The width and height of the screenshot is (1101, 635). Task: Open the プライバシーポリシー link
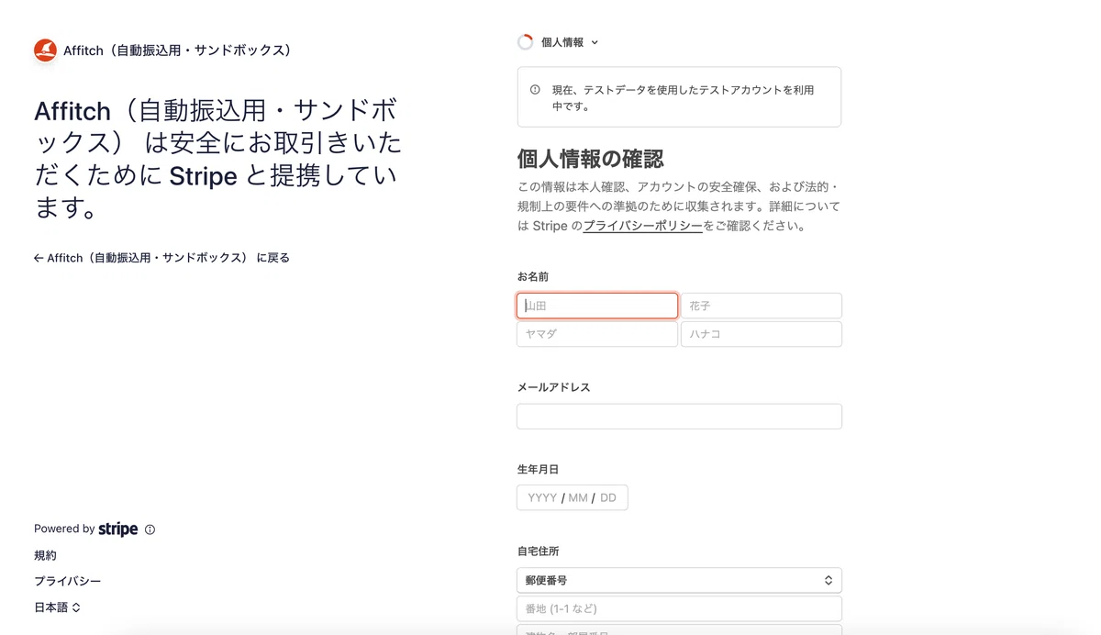point(643,226)
